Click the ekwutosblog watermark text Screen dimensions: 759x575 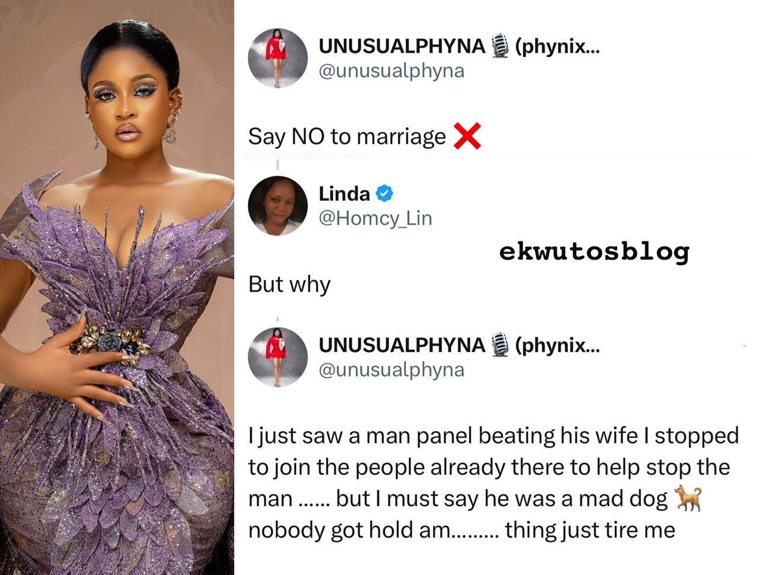point(594,251)
